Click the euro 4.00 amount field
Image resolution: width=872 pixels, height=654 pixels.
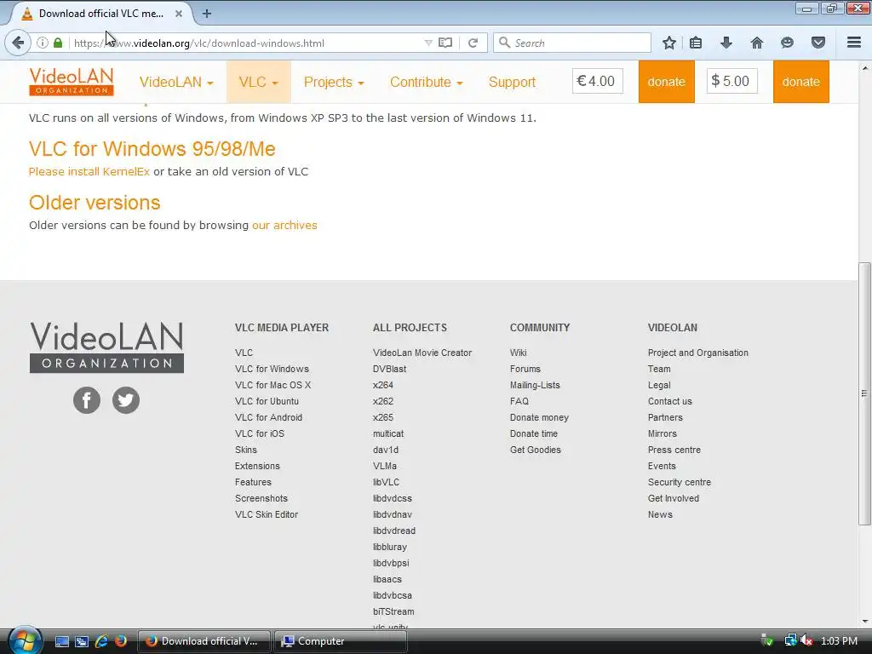[597, 81]
